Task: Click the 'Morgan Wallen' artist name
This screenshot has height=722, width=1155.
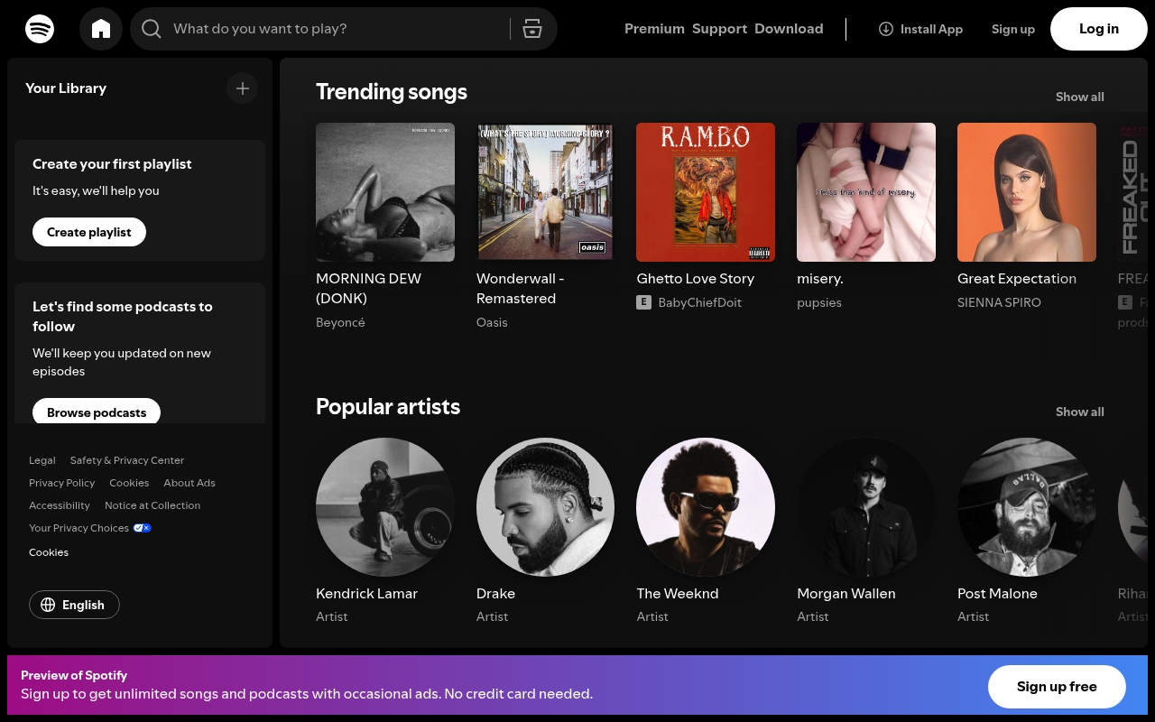Action: [846, 594]
